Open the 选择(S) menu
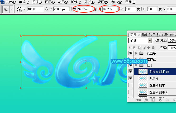176x113 pixels. [63, 2]
